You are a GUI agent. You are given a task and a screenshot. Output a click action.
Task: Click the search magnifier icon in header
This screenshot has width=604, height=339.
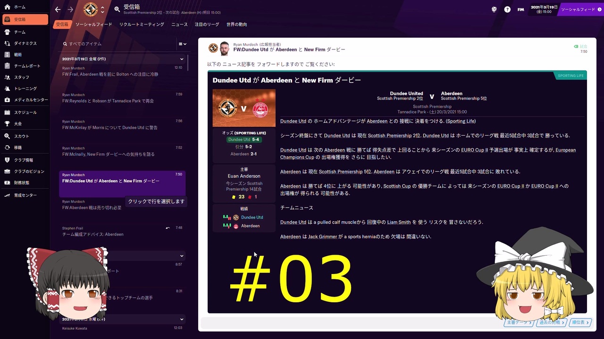(x=117, y=9)
